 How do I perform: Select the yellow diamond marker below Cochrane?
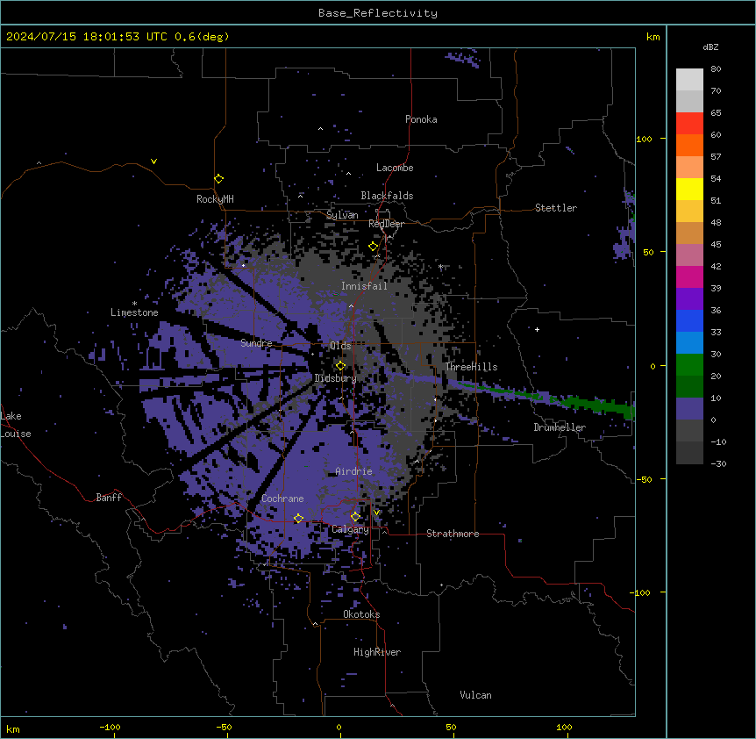coord(298,518)
